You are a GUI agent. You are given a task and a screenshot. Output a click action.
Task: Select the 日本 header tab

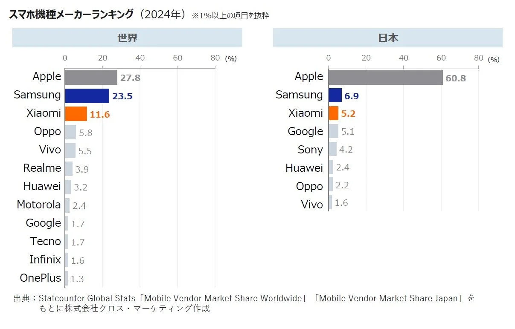(x=388, y=38)
